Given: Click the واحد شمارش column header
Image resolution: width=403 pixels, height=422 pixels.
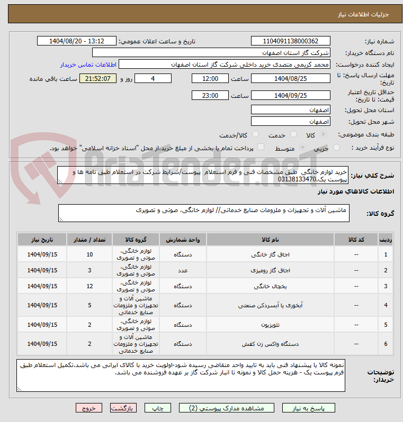Looking at the screenshot, I should pyautogui.click(x=183, y=240).
